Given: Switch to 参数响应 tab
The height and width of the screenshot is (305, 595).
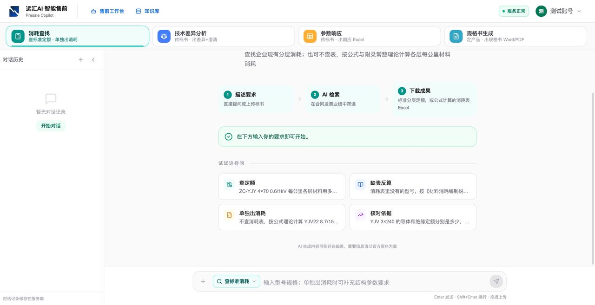Looking at the screenshot, I should point(370,36).
